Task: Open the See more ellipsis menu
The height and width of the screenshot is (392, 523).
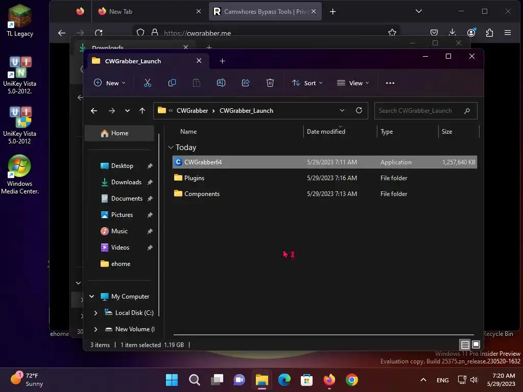Action: tap(390, 83)
